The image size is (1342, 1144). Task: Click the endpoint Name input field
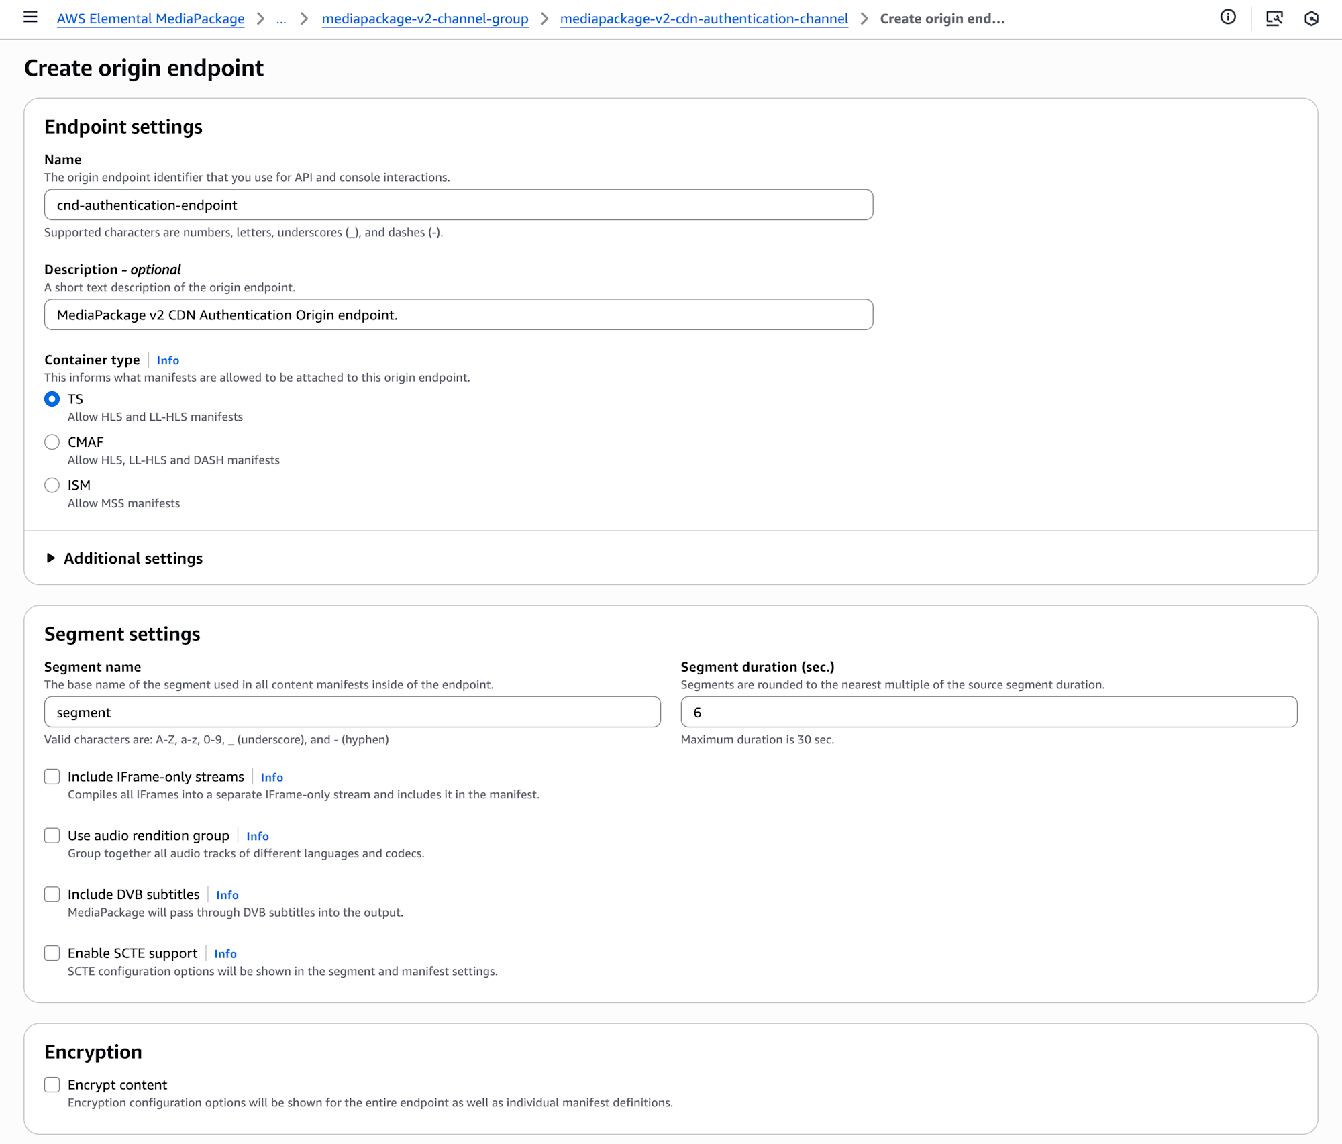point(458,205)
